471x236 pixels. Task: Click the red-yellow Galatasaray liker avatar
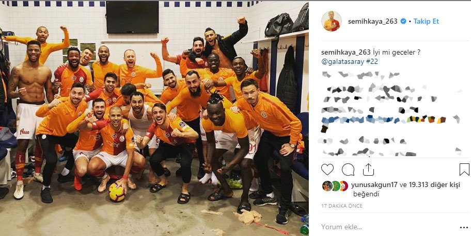point(343,186)
